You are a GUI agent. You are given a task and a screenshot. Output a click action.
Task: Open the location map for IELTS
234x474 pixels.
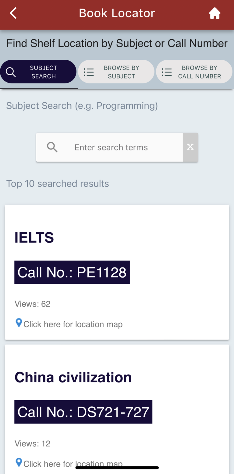pyautogui.click(x=73, y=324)
